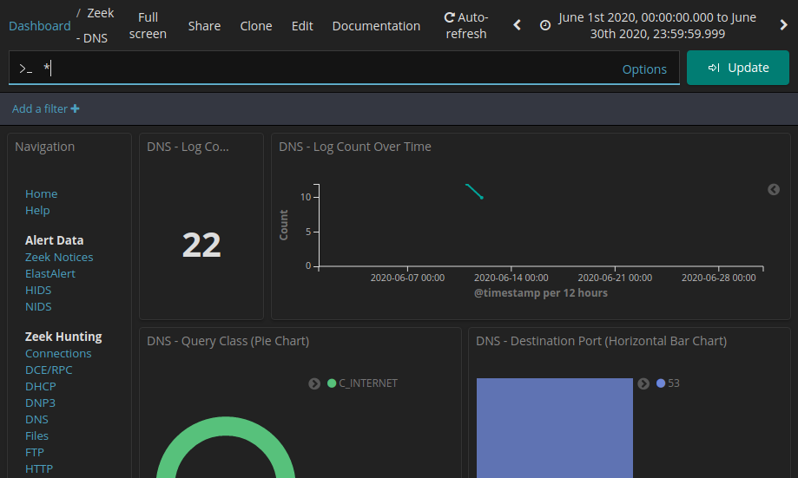Click the C_INTERNET green legend color dot
Image resolution: width=798 pixels, height=478 pixels.
point(332,383)
